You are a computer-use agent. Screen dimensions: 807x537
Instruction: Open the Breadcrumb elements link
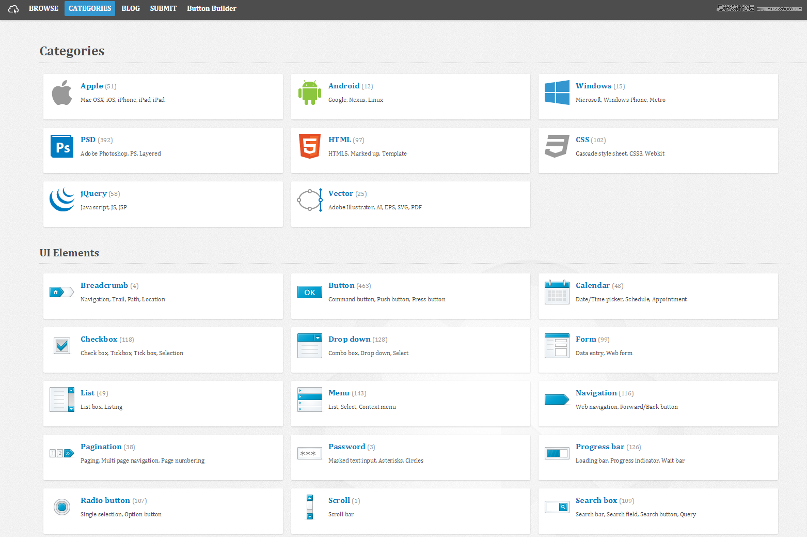[104, 286]
